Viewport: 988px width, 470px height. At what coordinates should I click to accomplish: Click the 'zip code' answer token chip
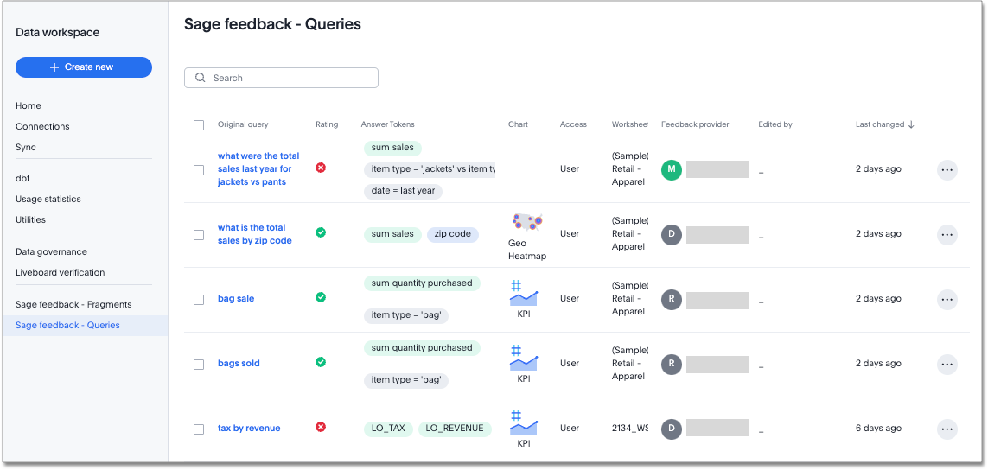(x=452, y=234)
